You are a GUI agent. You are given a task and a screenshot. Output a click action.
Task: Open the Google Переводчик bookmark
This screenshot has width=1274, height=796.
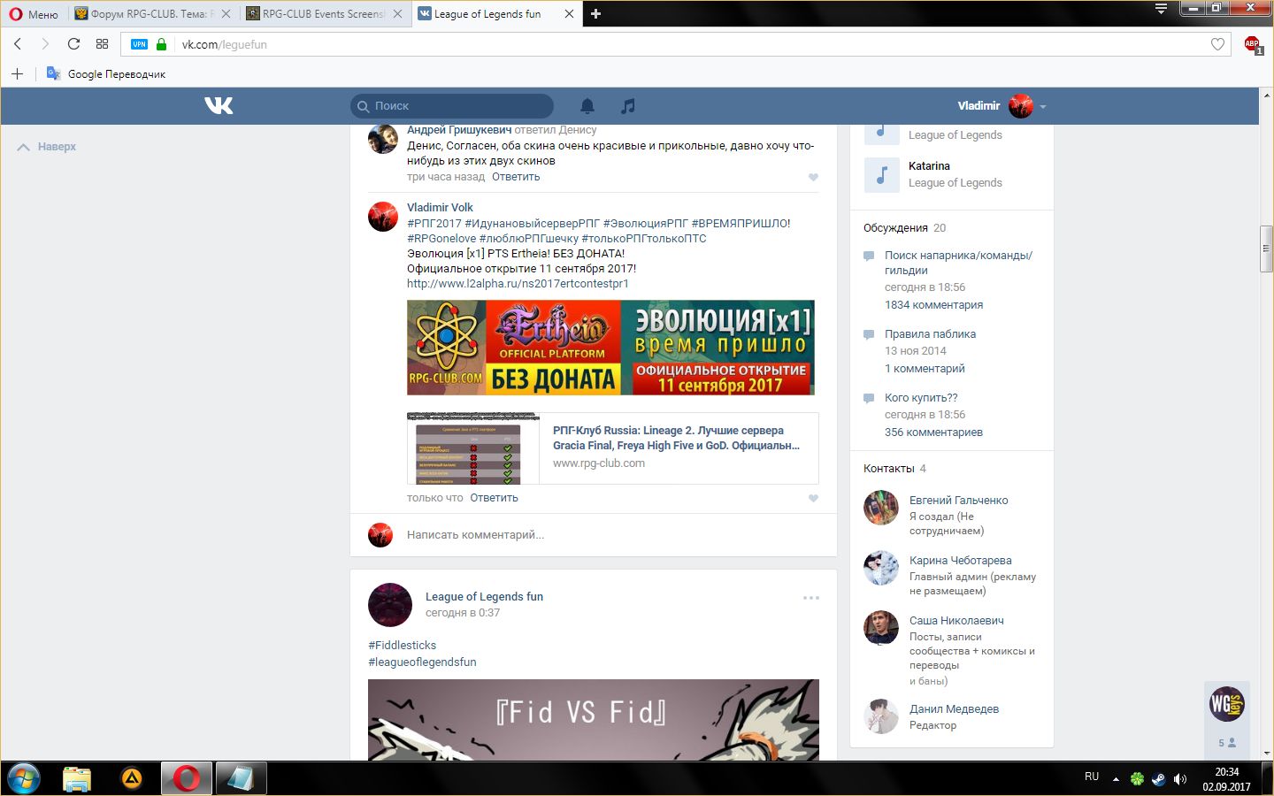(x=106, y=73)
